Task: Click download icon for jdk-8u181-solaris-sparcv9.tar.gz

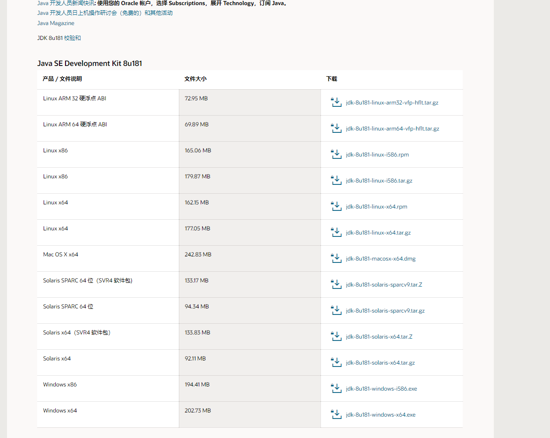Action: (336, 310)
